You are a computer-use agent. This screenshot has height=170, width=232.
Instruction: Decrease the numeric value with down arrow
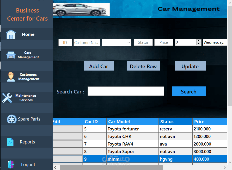point(199,44)
